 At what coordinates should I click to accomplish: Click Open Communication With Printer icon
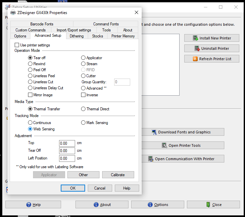tap(151, 159)
